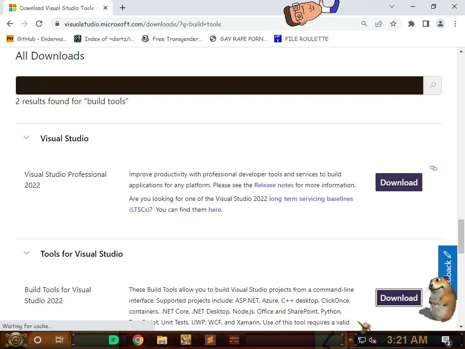Image resolution: width=465 pixels, height=349 pixels.
Task: Open the network tray icon
Action: [x=362, y=340]
